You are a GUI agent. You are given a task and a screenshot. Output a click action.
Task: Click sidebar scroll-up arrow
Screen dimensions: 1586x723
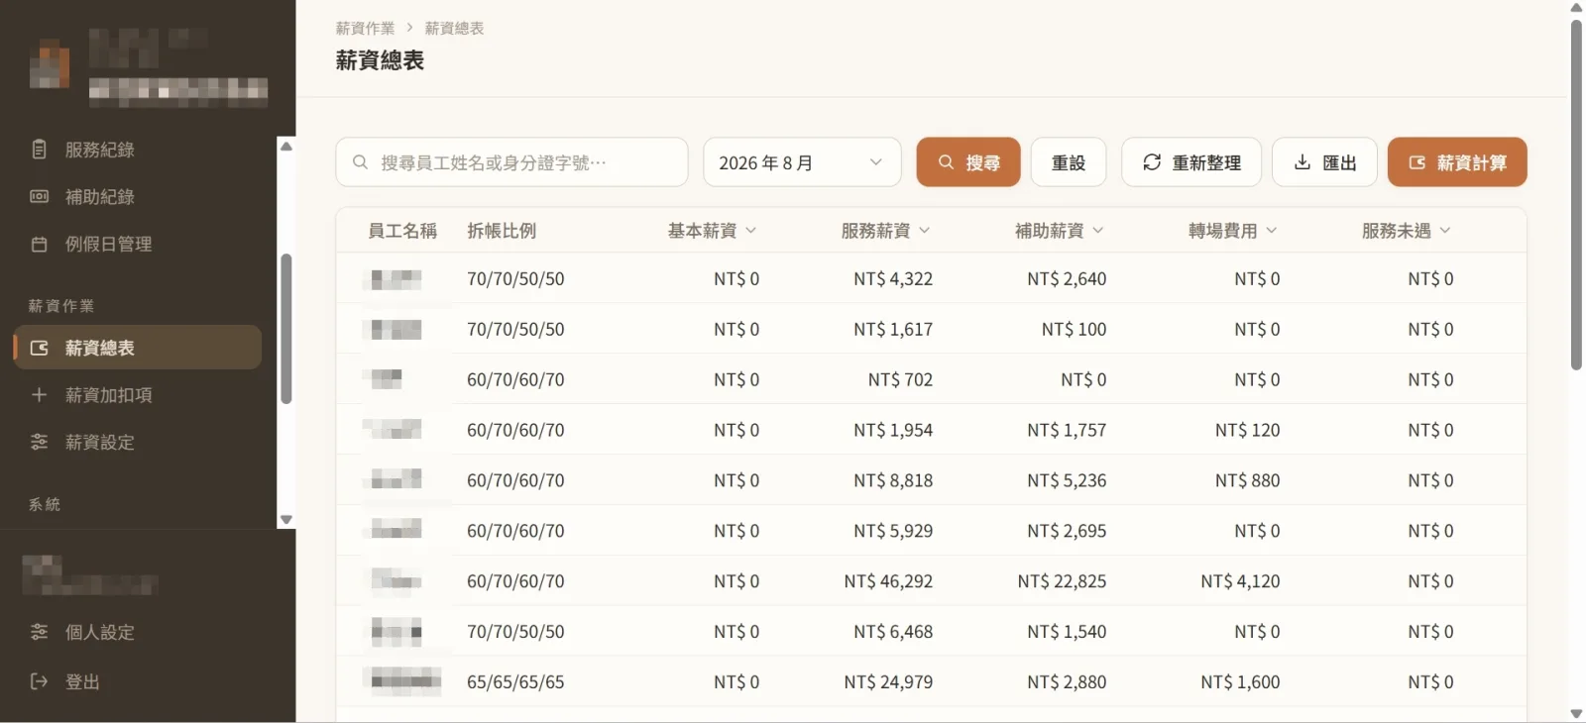tap(286, 146)
